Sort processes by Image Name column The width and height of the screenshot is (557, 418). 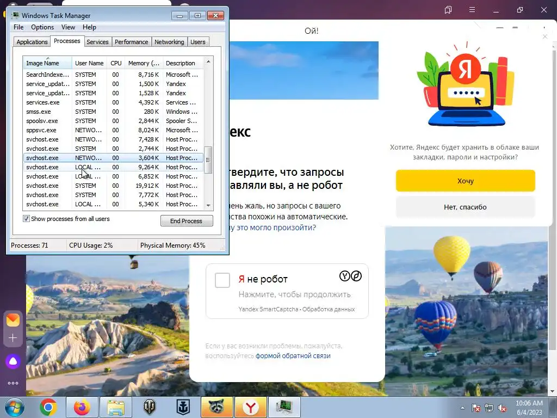(x=48, y=63)
